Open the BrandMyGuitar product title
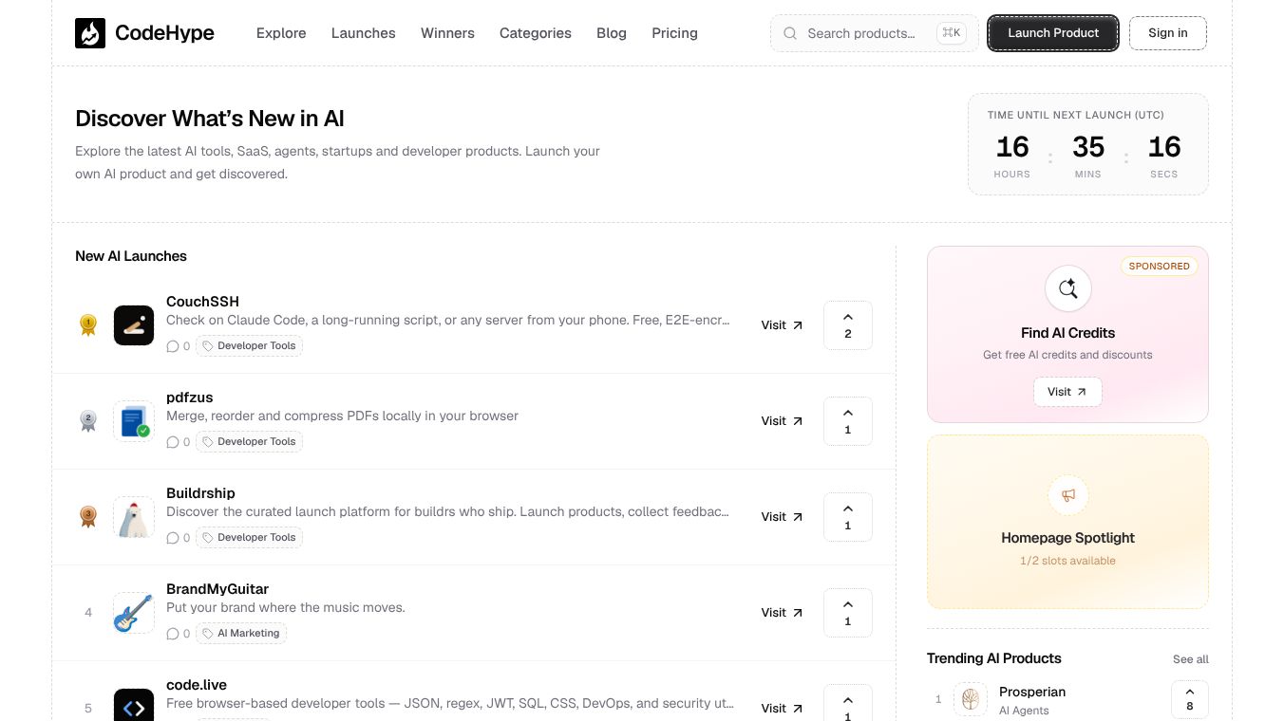The width and height of the screenshot is (1284, 721). 217,589
